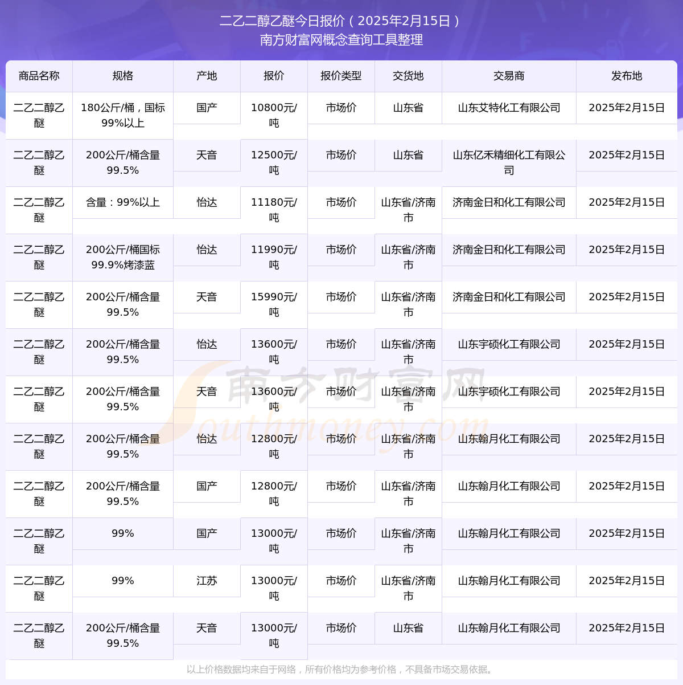The image size is (683, 685).
Task: Click 山东省 delivery cell in the 10800元/吨 row
Action: click(x=408, y=108)
